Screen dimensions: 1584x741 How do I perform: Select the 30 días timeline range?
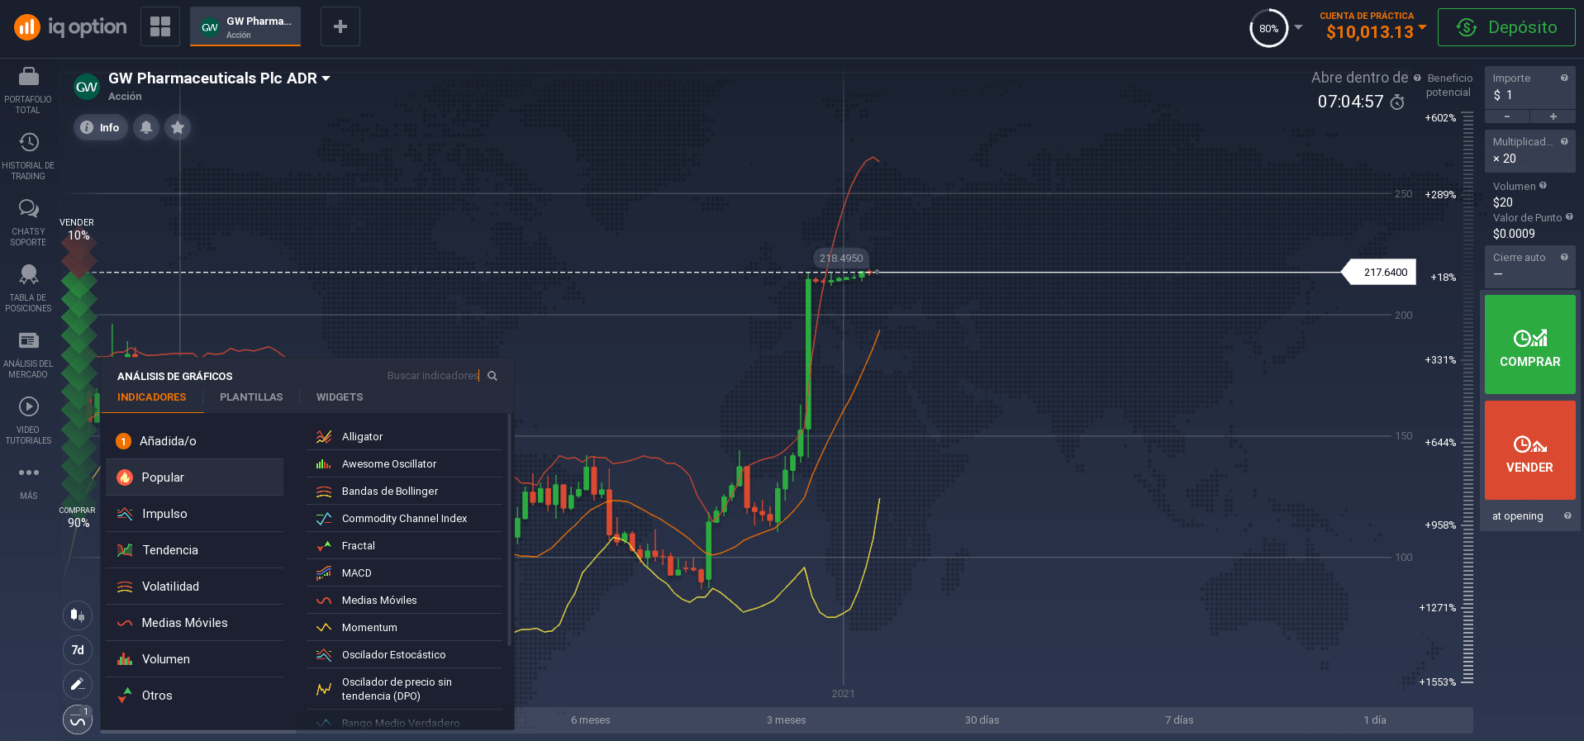pos(982,720)
